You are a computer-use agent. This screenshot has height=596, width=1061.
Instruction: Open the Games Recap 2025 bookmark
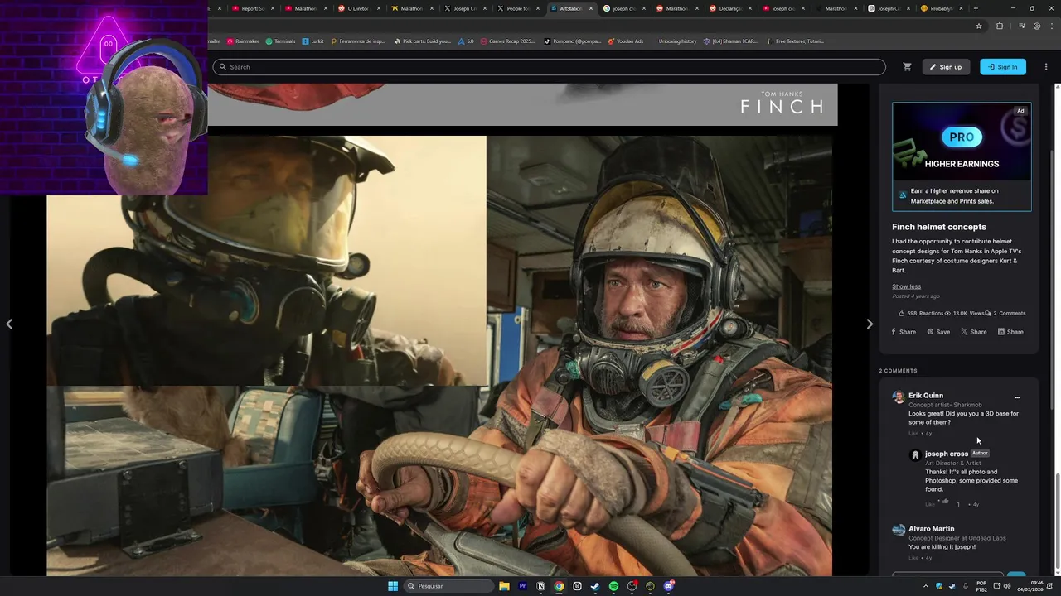click(x=508, y=41)
